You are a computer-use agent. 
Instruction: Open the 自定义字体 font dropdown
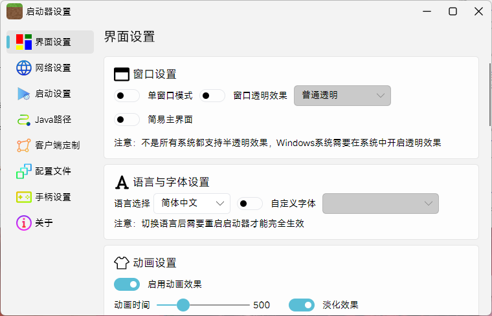[x=381, y=204]
